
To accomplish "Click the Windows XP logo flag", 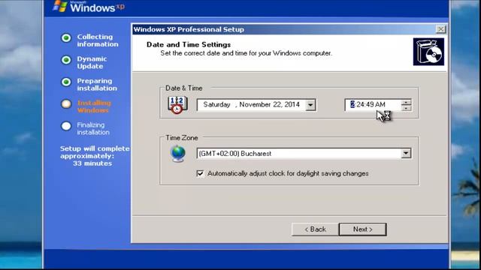I will (60, 6).
